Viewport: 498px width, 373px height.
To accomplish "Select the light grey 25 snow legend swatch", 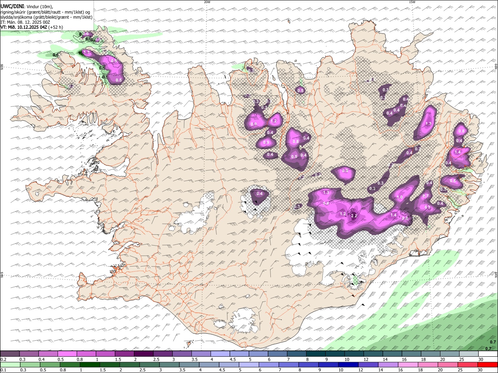I will click(469, 354).
